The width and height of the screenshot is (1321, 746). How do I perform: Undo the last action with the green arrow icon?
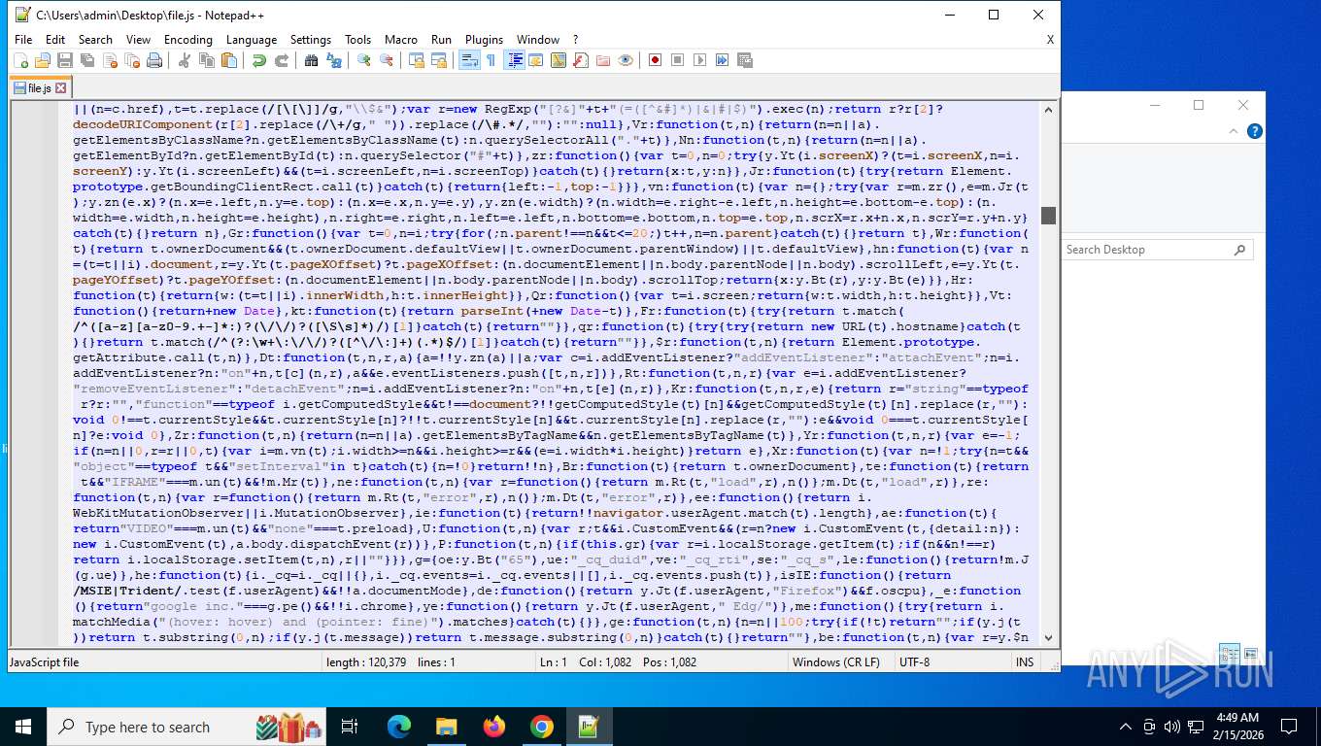coord(259,60)
